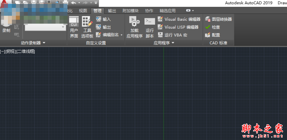Open the 工具选项板 tool palettes
This screenshot has width=287, height=140.
(87, 27)
